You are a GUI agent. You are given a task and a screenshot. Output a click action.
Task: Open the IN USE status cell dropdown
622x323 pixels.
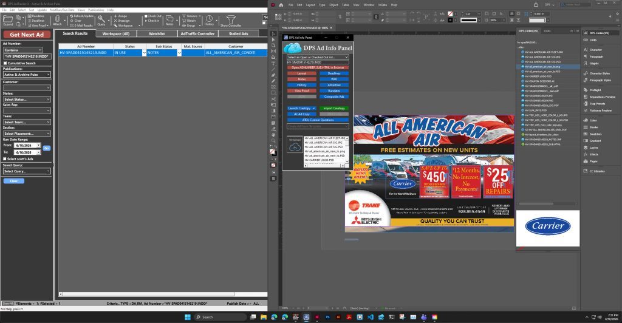pos(144,53)
